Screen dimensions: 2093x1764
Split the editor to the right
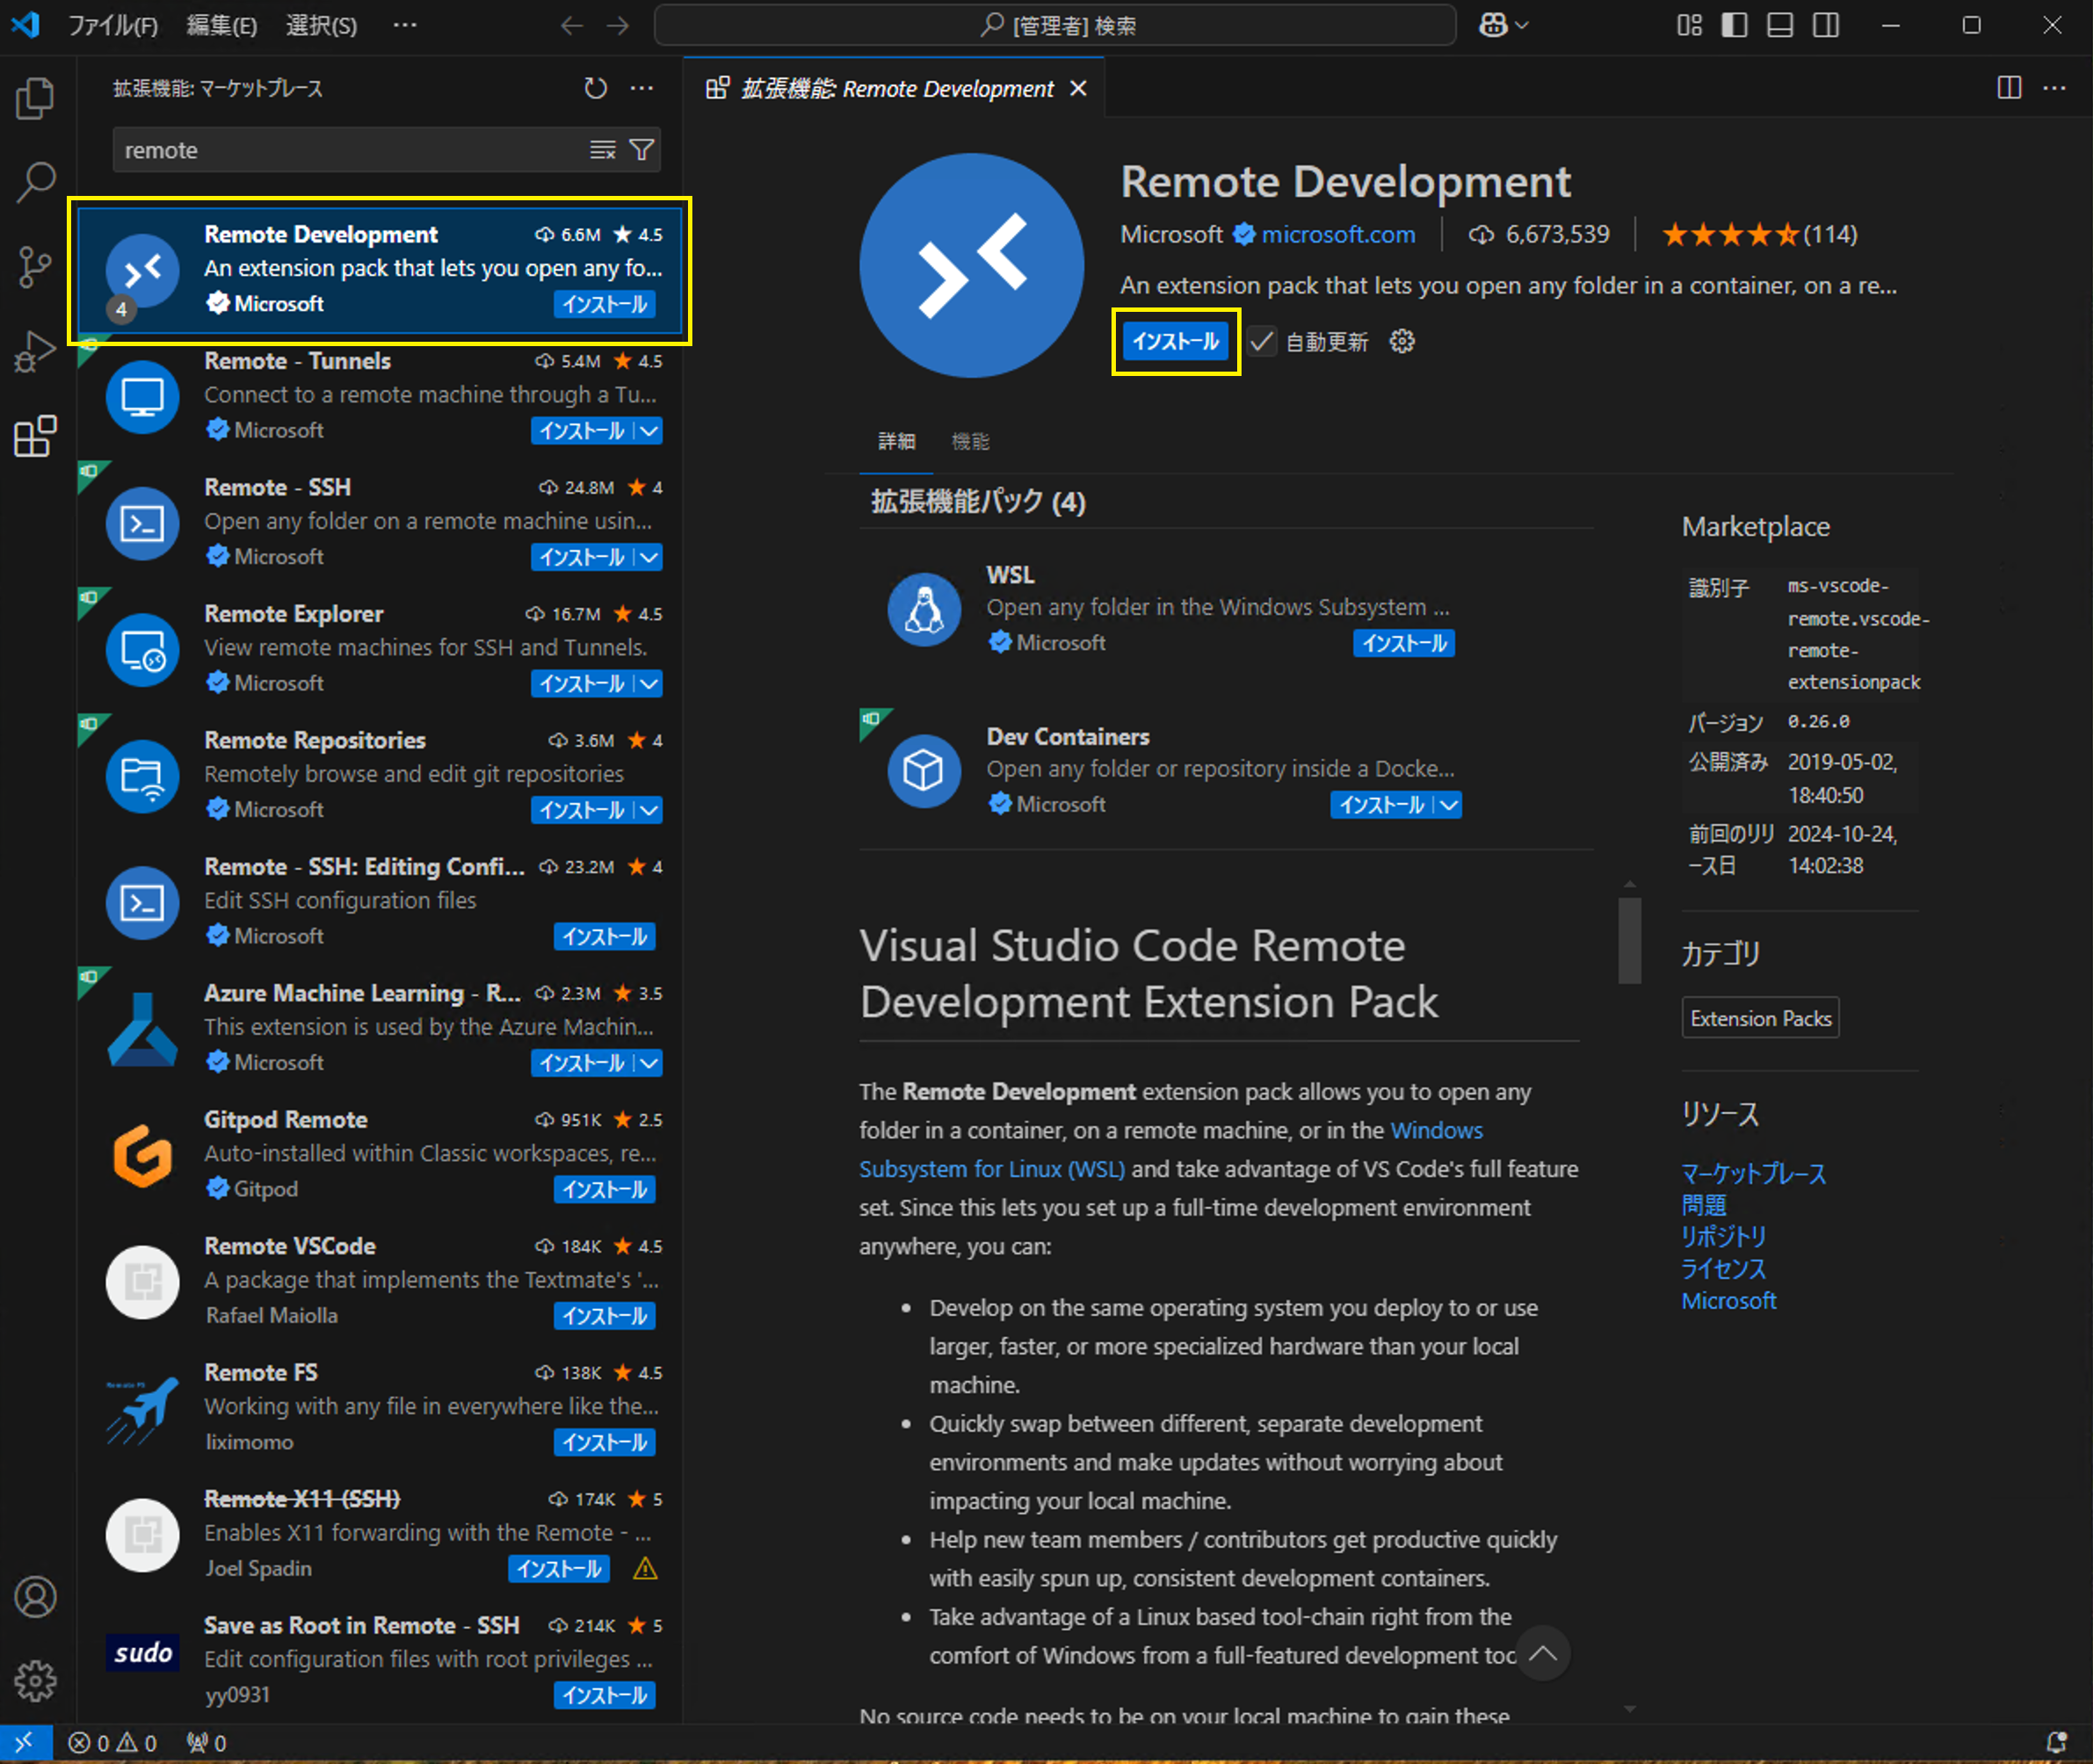coord(2009,88)
